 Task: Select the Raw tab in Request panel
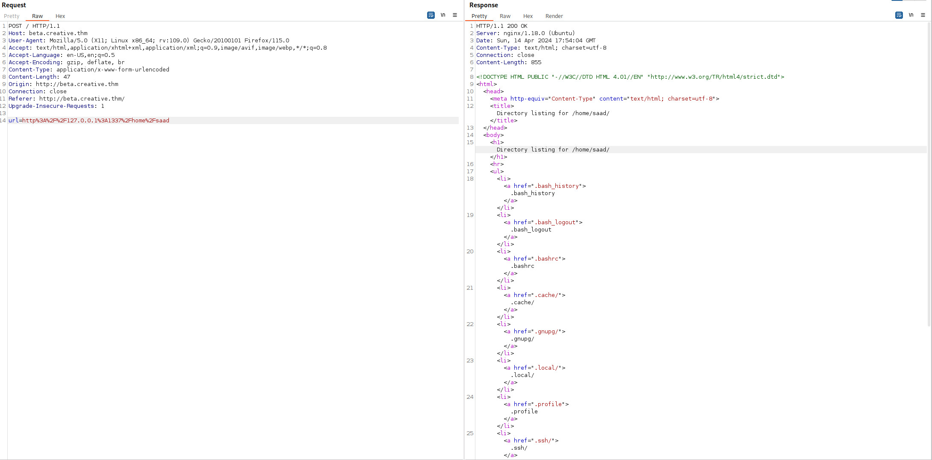(37, 16)
